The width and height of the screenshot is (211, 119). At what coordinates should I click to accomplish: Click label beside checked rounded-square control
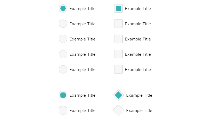tap(82, 95)
